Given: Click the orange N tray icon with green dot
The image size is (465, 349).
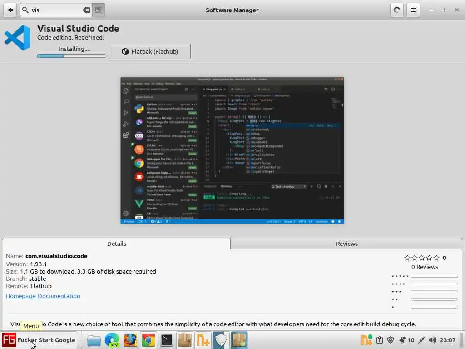Looking at the screenshot, I should [x=366, y=340].
